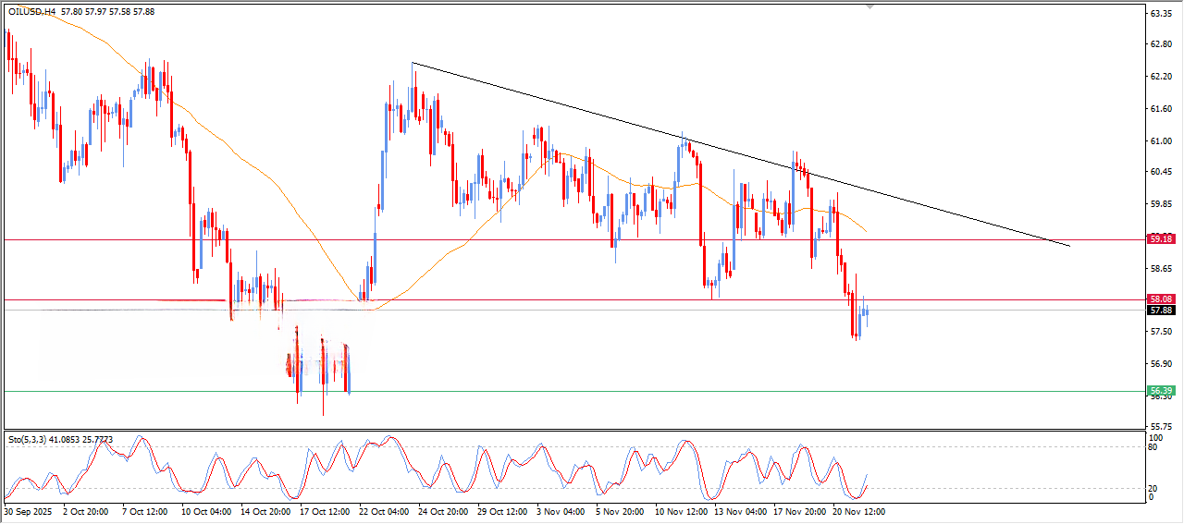Click the green 56.39 price label
This screenshot has height=524, width=1184.
[1161, 391]
